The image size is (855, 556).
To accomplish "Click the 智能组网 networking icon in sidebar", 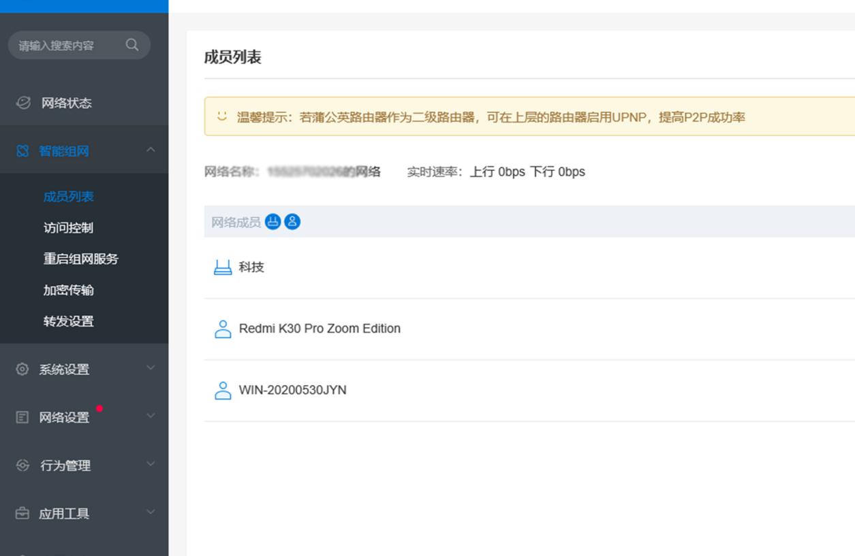I will pyautogui.click(x=23, y=151).
